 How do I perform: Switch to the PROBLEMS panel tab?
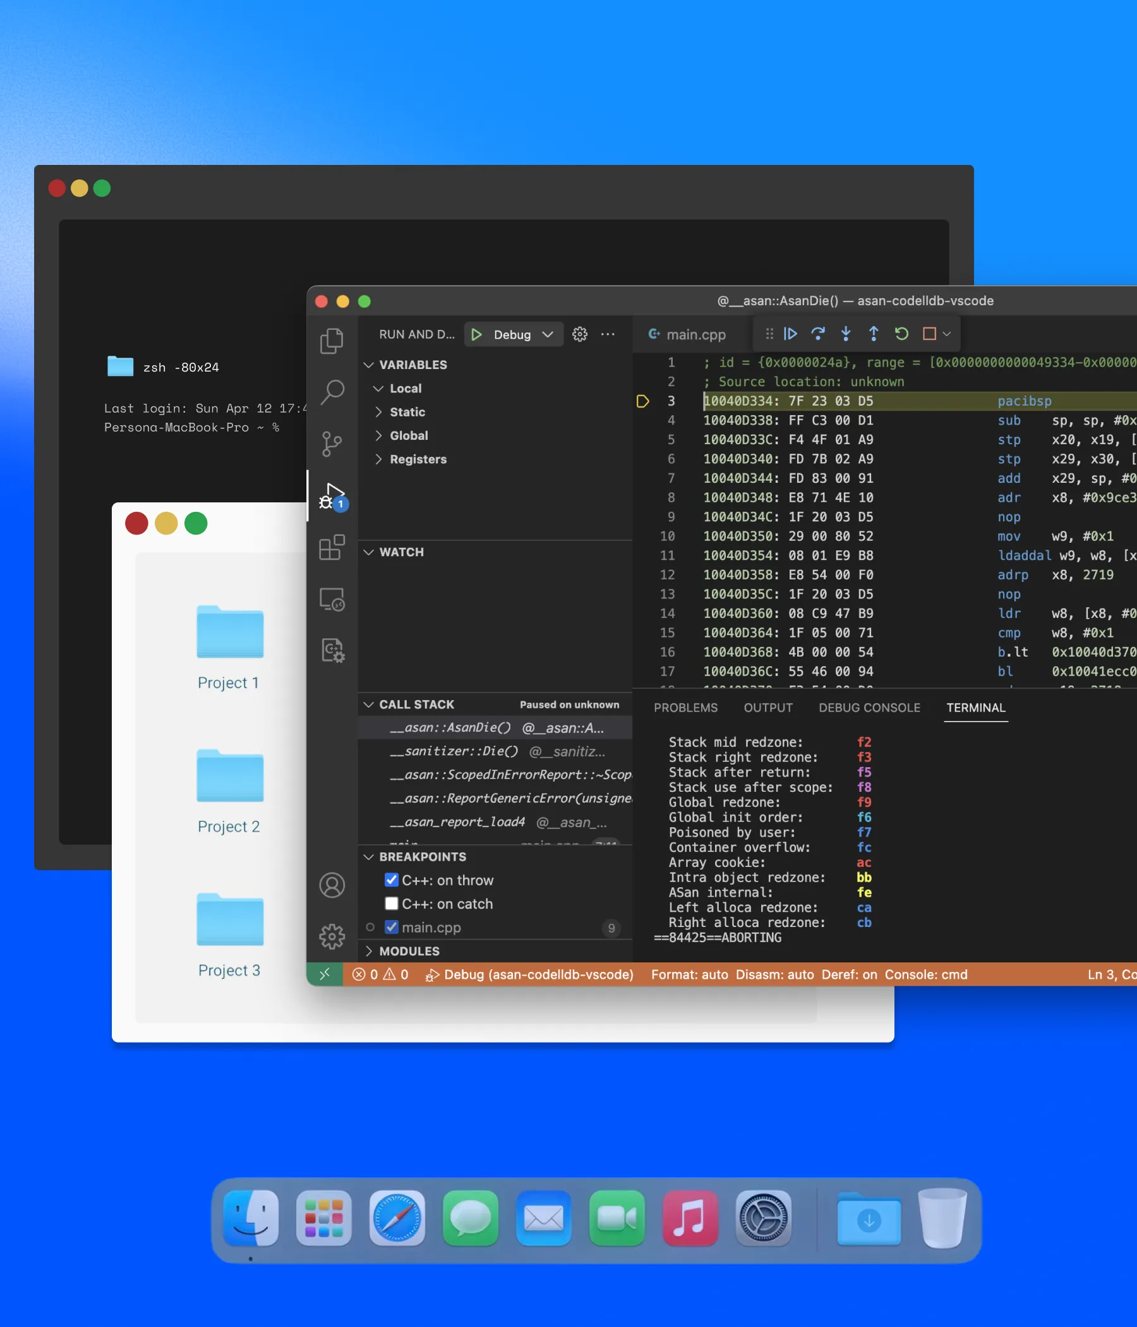click(685, 708)
